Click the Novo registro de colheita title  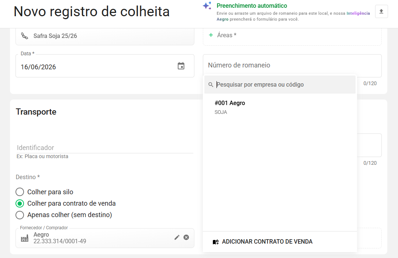[91, 12]
